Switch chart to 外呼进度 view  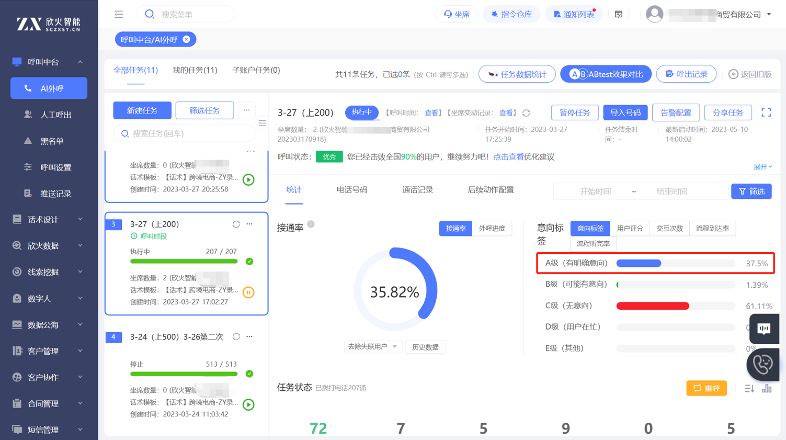pyautogui.click(x=492, y=229)
